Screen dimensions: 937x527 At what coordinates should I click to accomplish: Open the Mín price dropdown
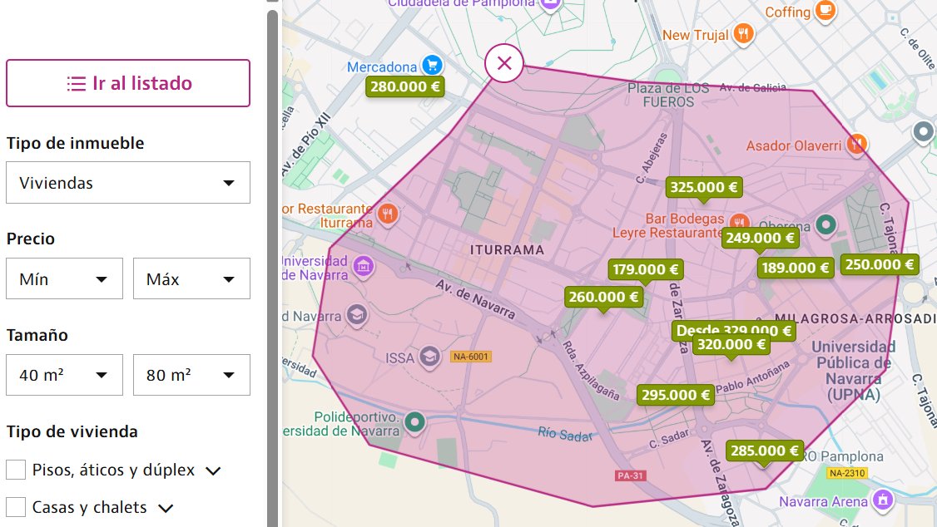click(64, 278)
